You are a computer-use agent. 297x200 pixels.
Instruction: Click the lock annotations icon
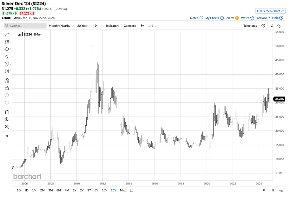tap(6, 88)
